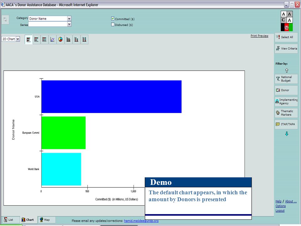Click the green European Commi bar
This screenshot has width=301, height=226.
pos(64,133)
